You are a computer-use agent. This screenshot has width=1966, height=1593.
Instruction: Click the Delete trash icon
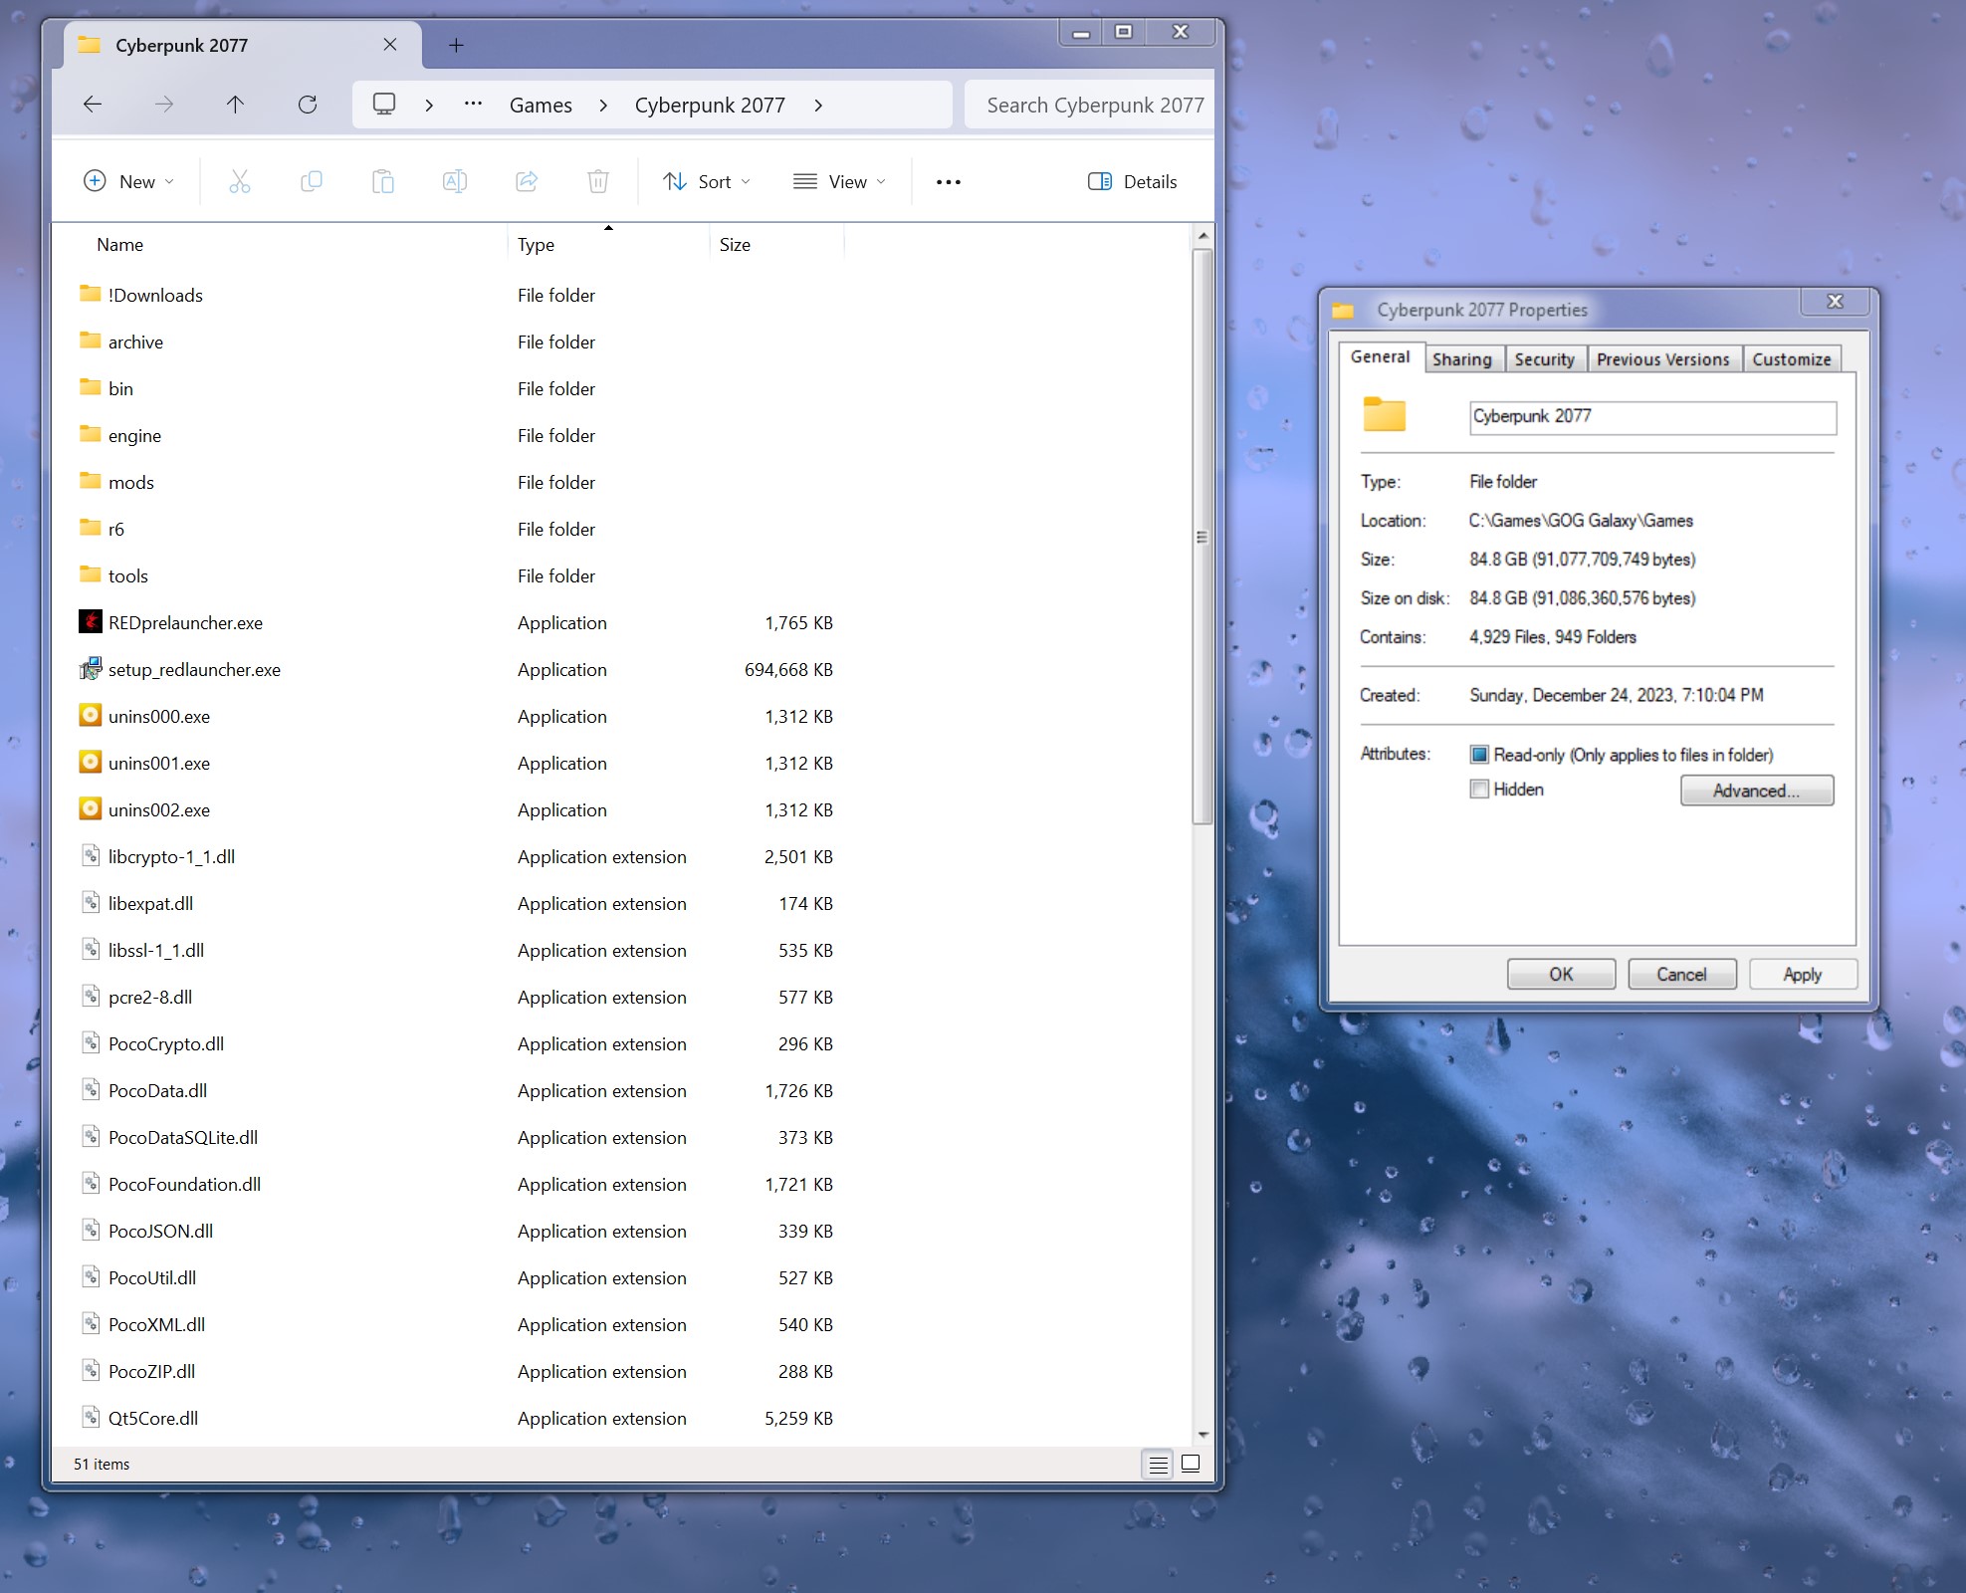click(x=598, y=181)
